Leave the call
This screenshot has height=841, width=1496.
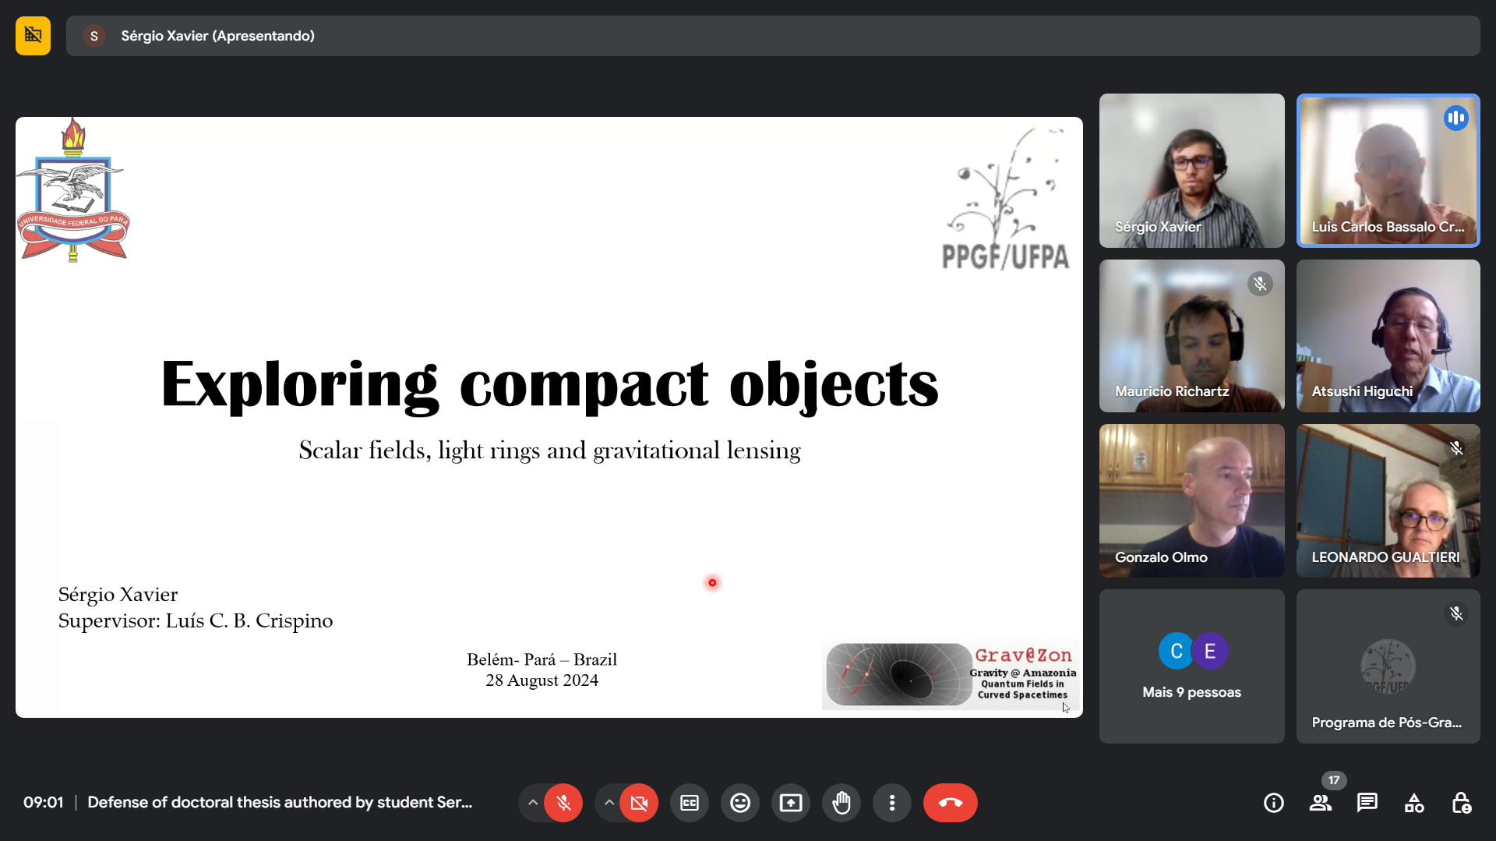pyautogui.click(x=951, y=803)
